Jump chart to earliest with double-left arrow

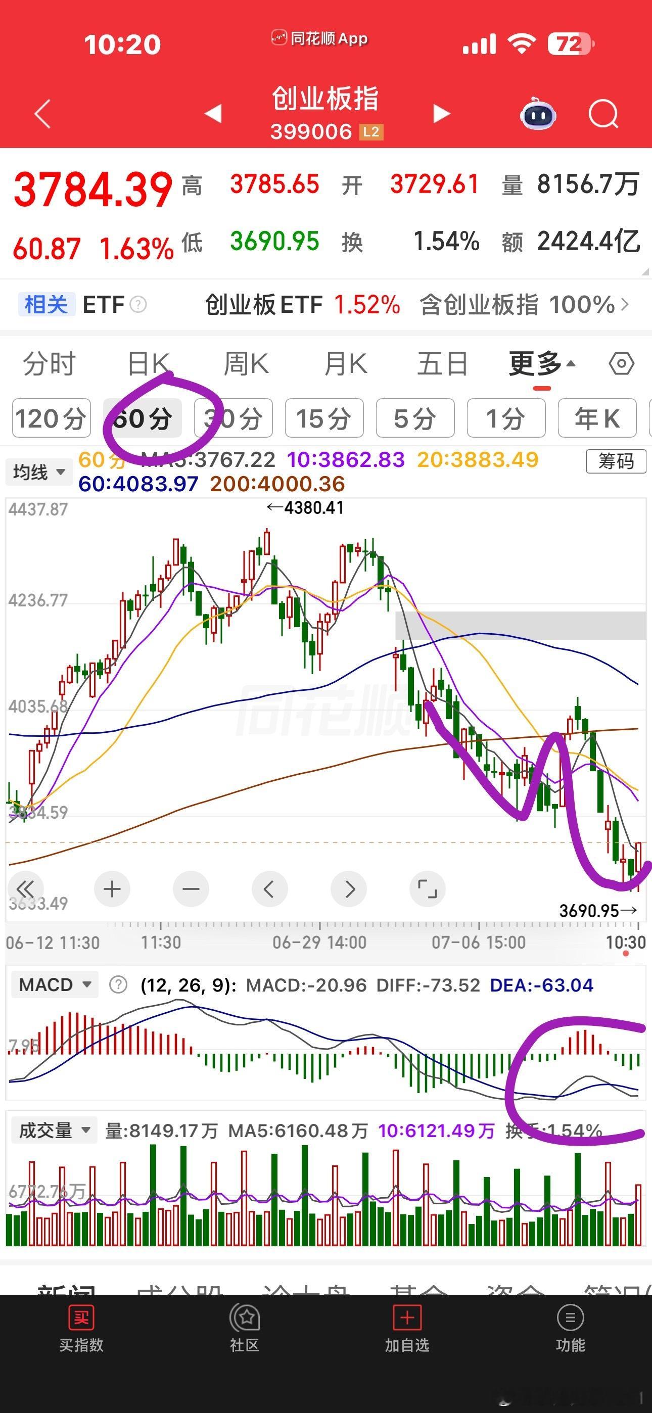pos(25,888)
